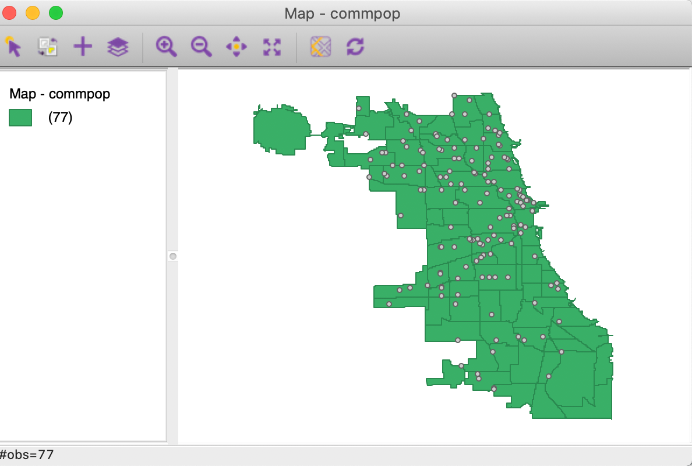
Task: Add a map layer with plus icon
Action: pos(83,47)
